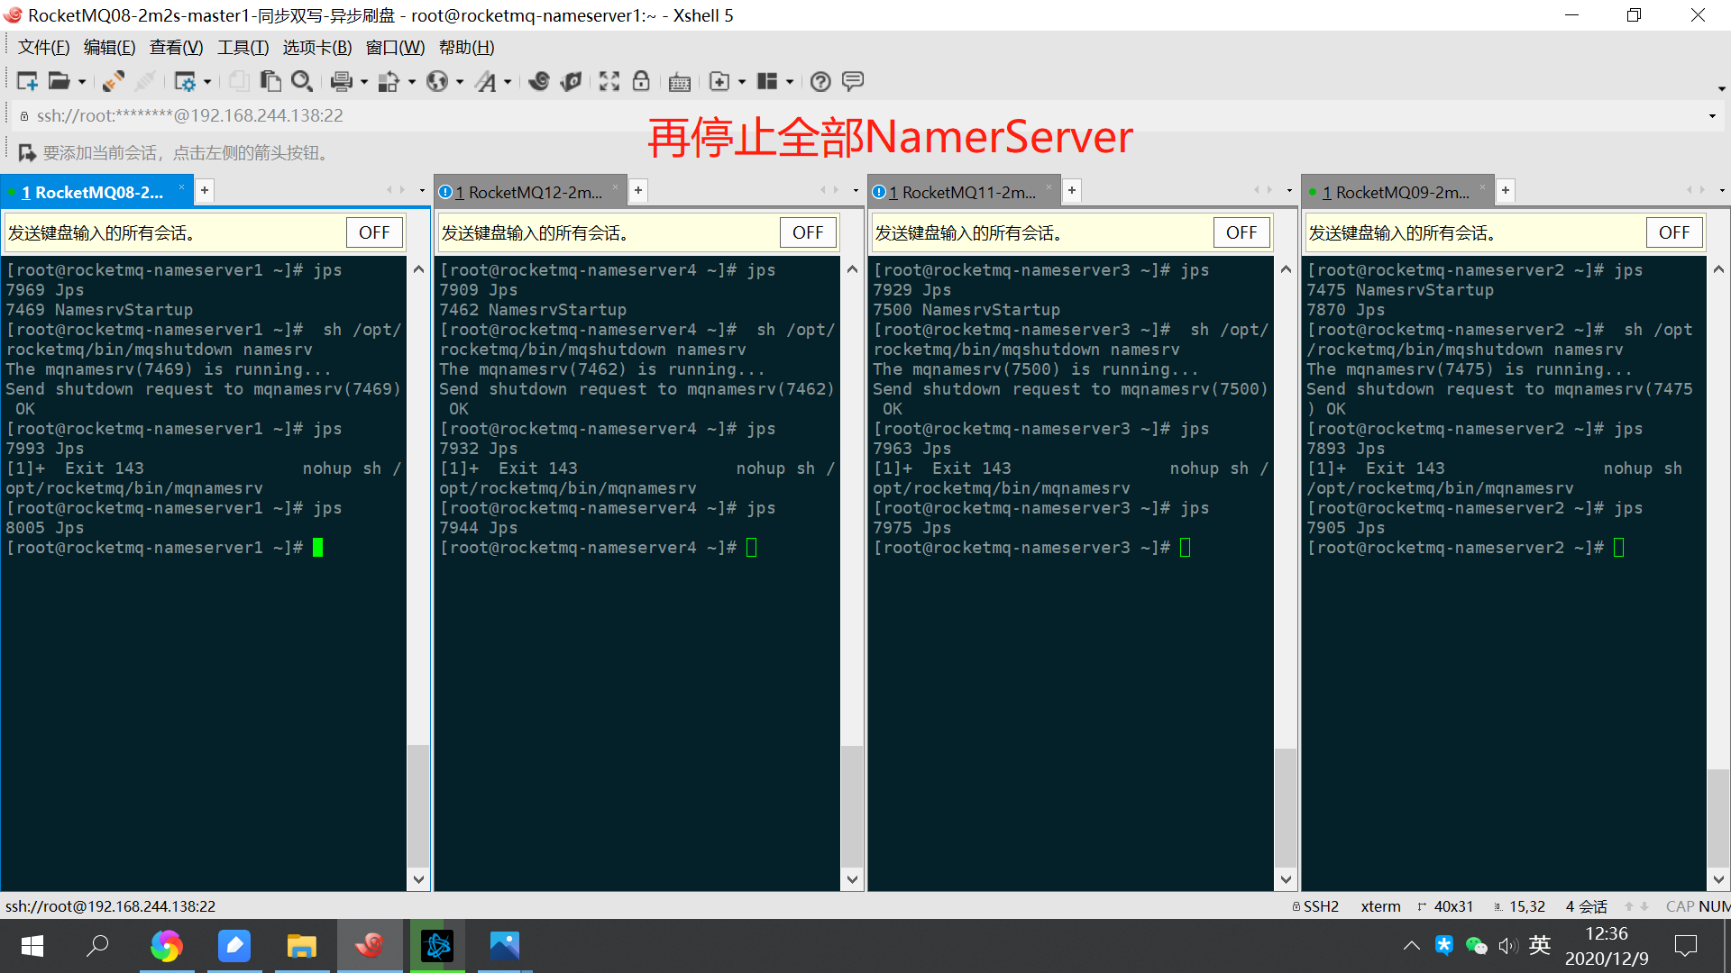This screenshot has width=1731, height=973.
Task: Open the 查看(V) menu
Action: click(x=176, y=48)
